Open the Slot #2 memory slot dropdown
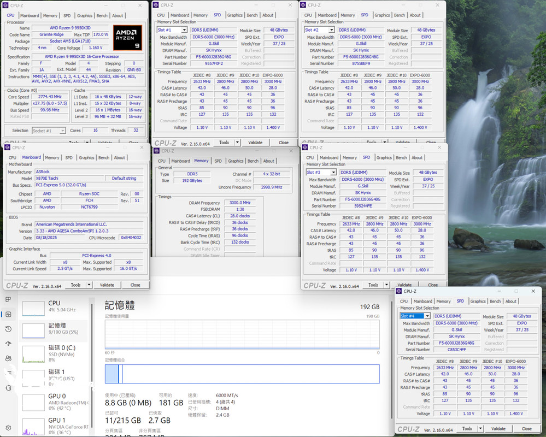 tap(332, 30)
